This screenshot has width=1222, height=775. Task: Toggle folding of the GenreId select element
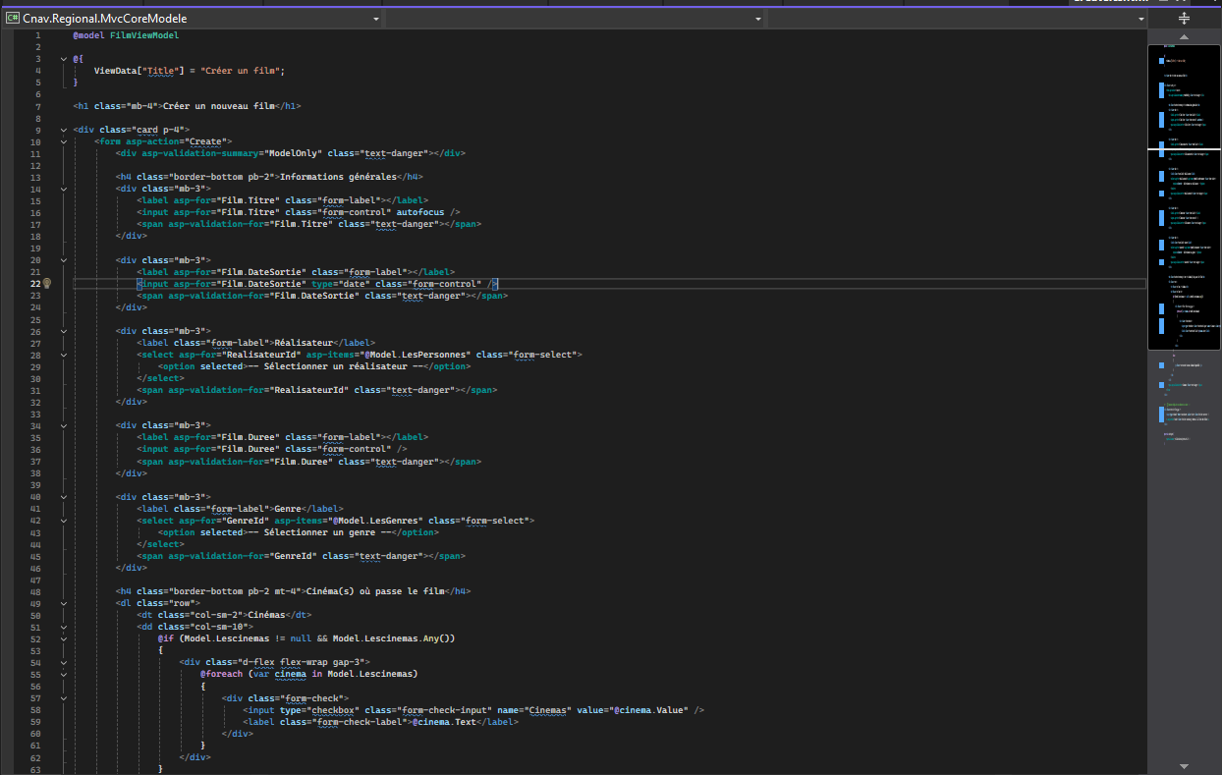pos(63,520)
